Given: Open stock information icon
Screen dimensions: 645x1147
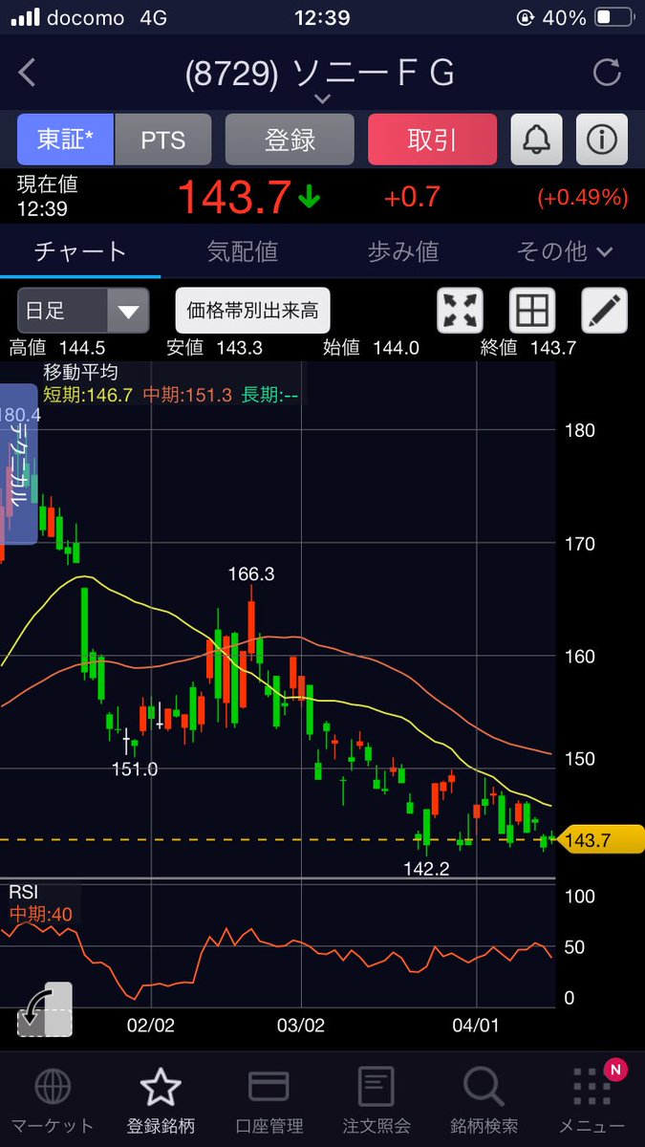Looking at the screenshot, I should 602,140.
